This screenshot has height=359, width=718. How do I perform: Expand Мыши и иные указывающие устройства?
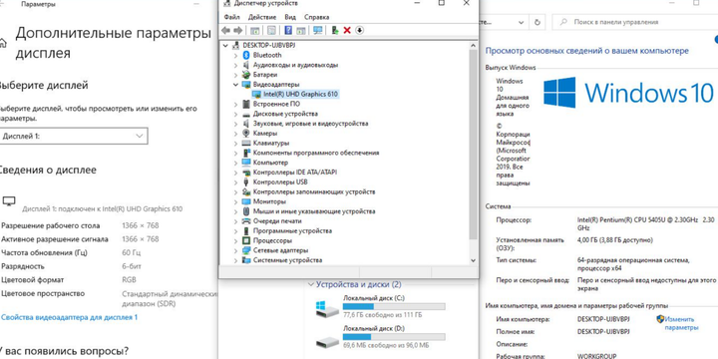coord(235,211)
